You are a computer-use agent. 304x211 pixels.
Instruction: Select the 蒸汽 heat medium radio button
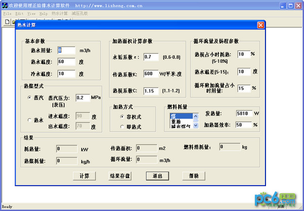tap(29, 98)
